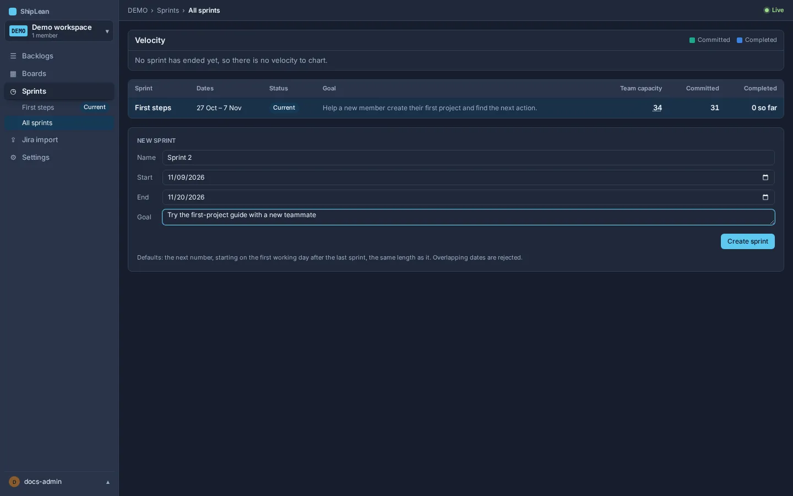Click DEMO in the breadcrumb
The image size is (793, 496).
point(138,10)
